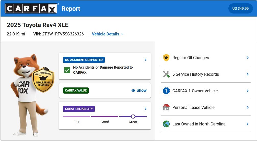
Task: Click the globe icon for Last Owned
Action: [166, 124]
